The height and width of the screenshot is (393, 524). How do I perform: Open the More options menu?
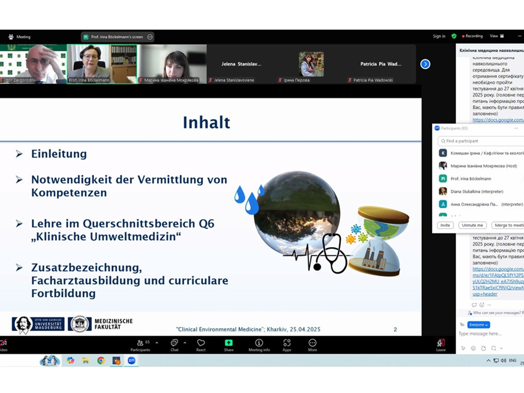tap(313, 345)
